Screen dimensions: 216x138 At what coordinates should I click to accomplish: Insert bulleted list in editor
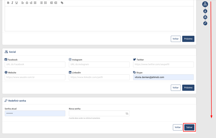(x=41, y=3)
